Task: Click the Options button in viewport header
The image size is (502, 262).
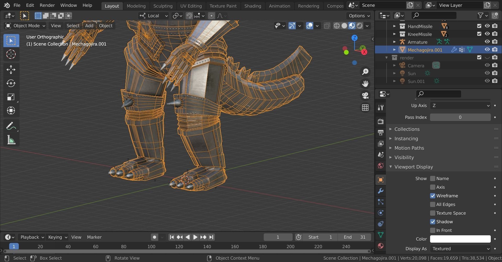Action: tap(360, 16)
